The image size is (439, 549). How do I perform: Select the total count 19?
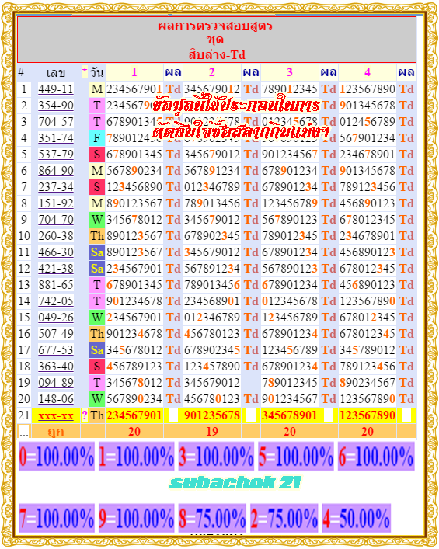click(x=212, y=432)
